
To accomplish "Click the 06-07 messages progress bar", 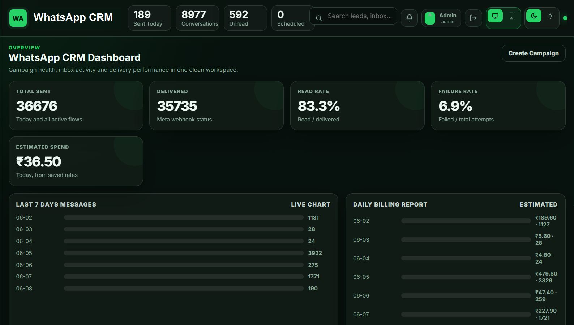I will point(184,277).
